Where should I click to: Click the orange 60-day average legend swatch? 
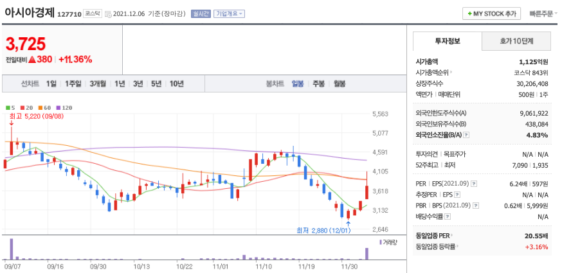pyautogui.click(x=40, y=108)
